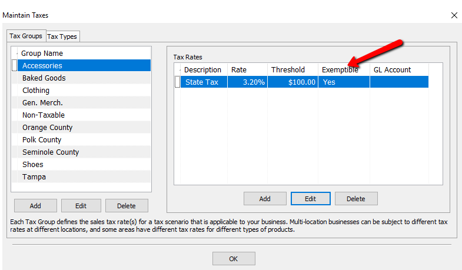The height and width of the screenshot is (270, 462).
Task: Select the Gen. Merch. tax group
Action: point(84,102)
